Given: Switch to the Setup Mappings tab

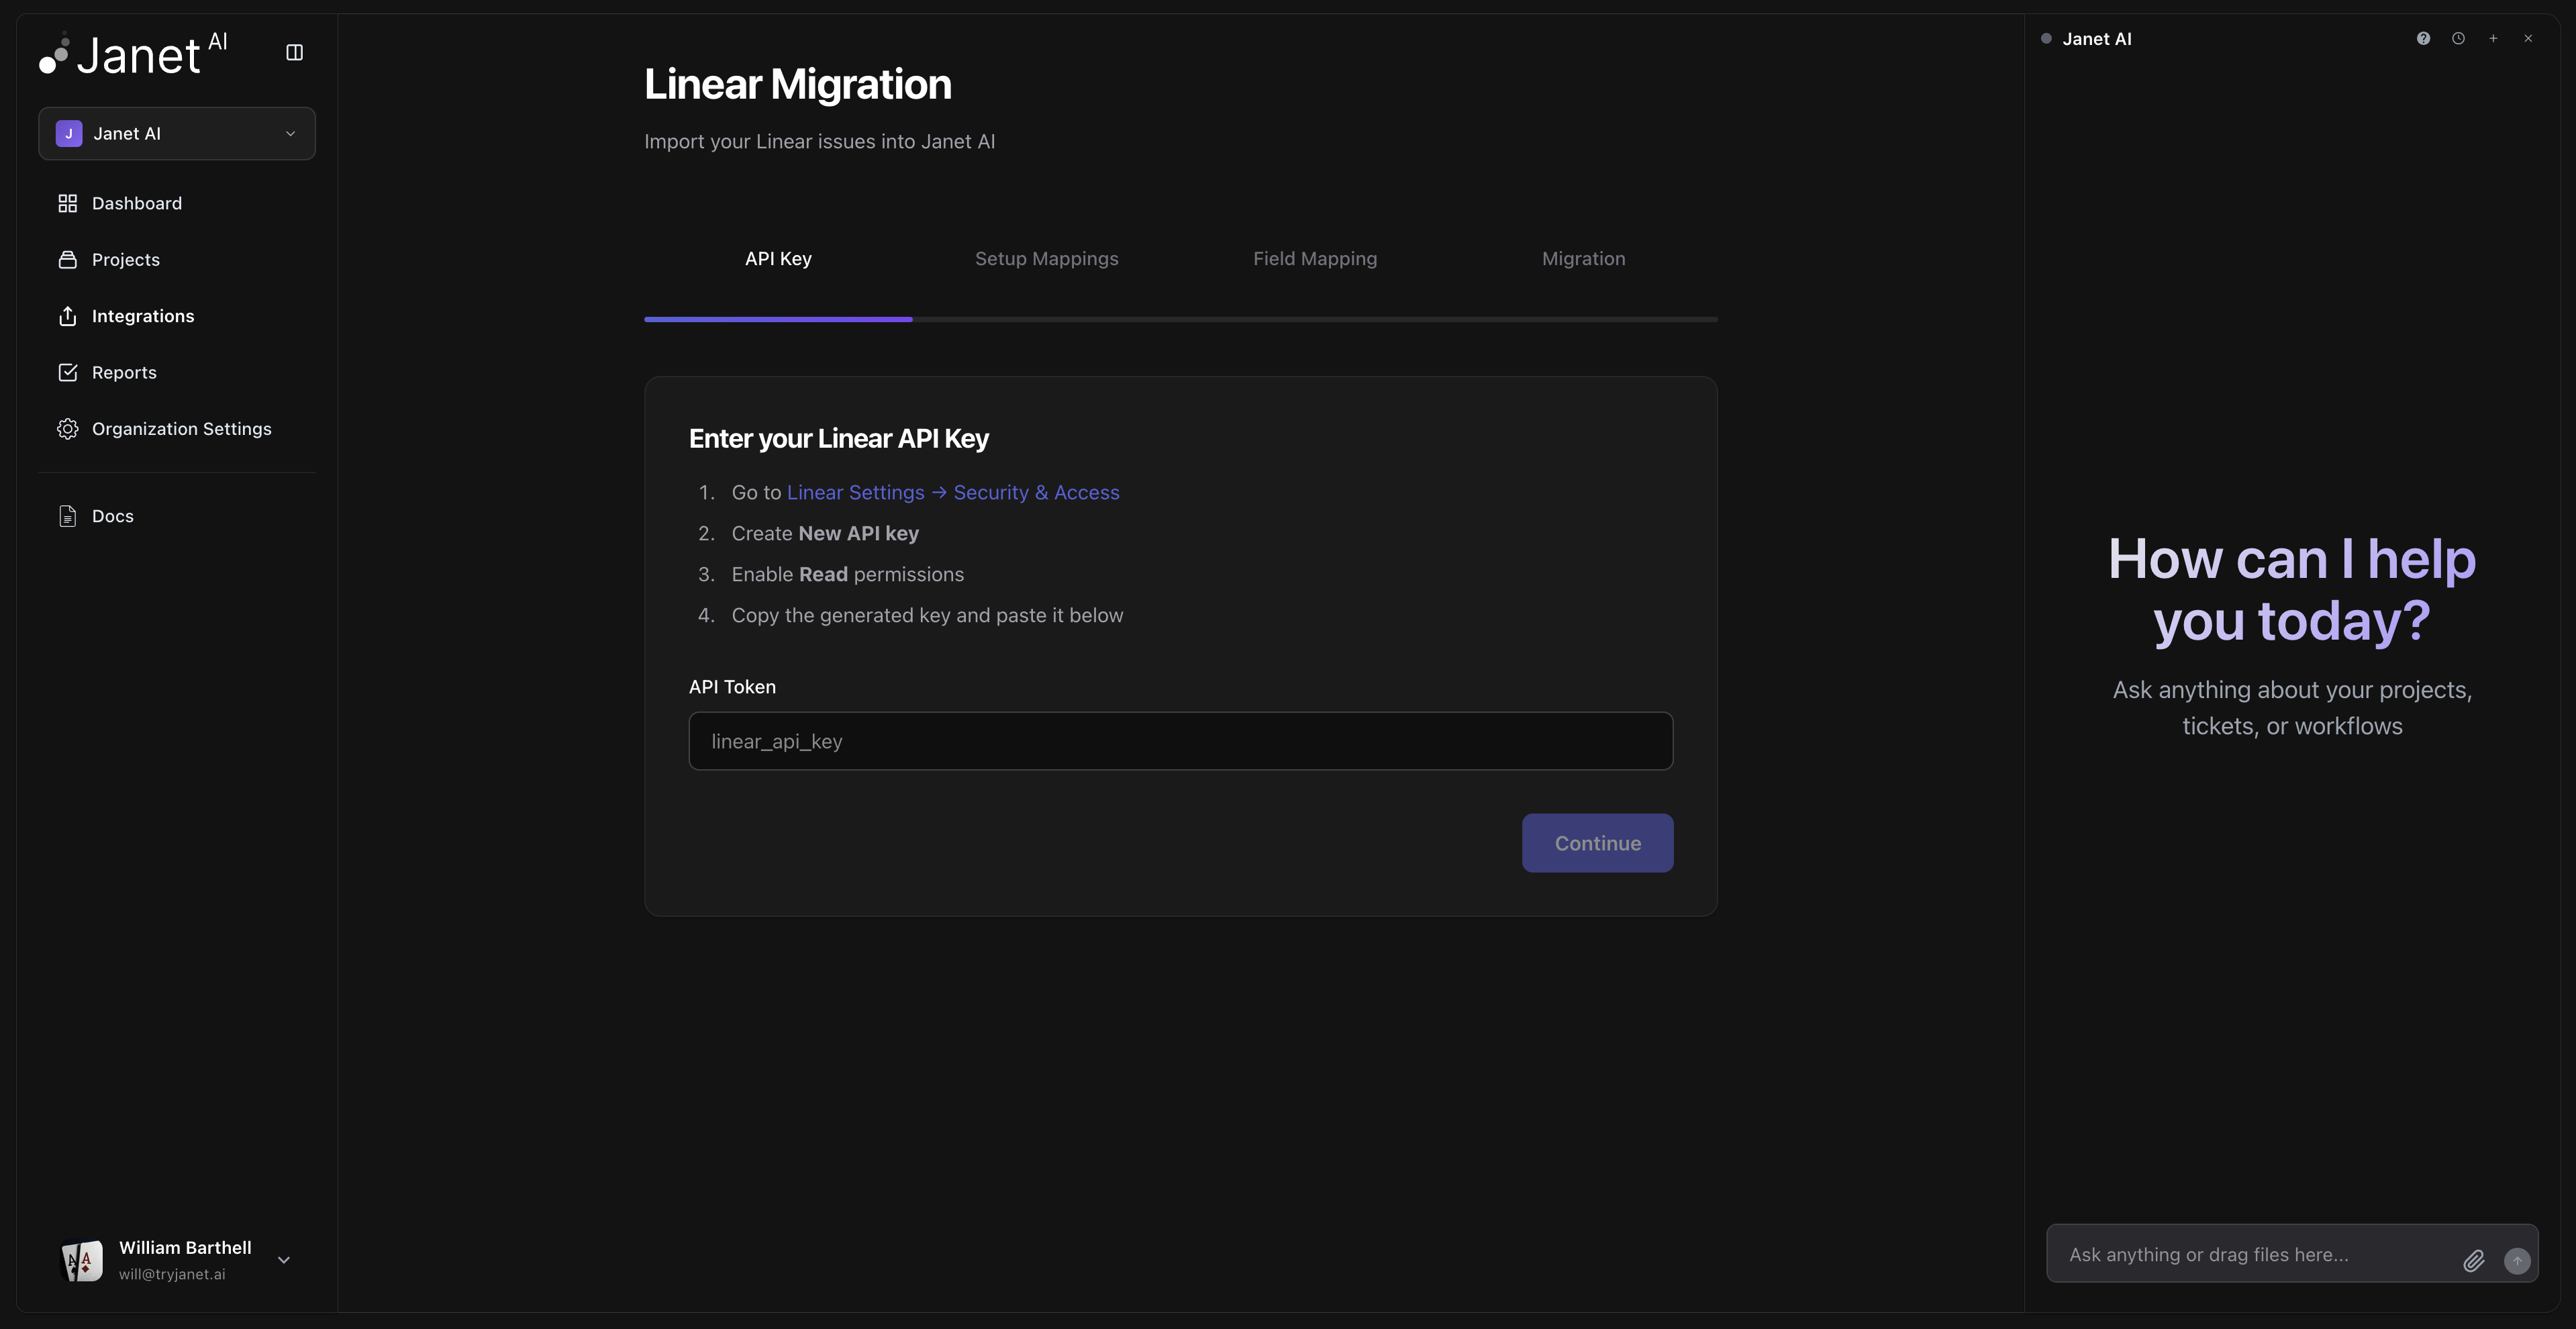Looking at the screenshot, I should (x=1046, y=258).
